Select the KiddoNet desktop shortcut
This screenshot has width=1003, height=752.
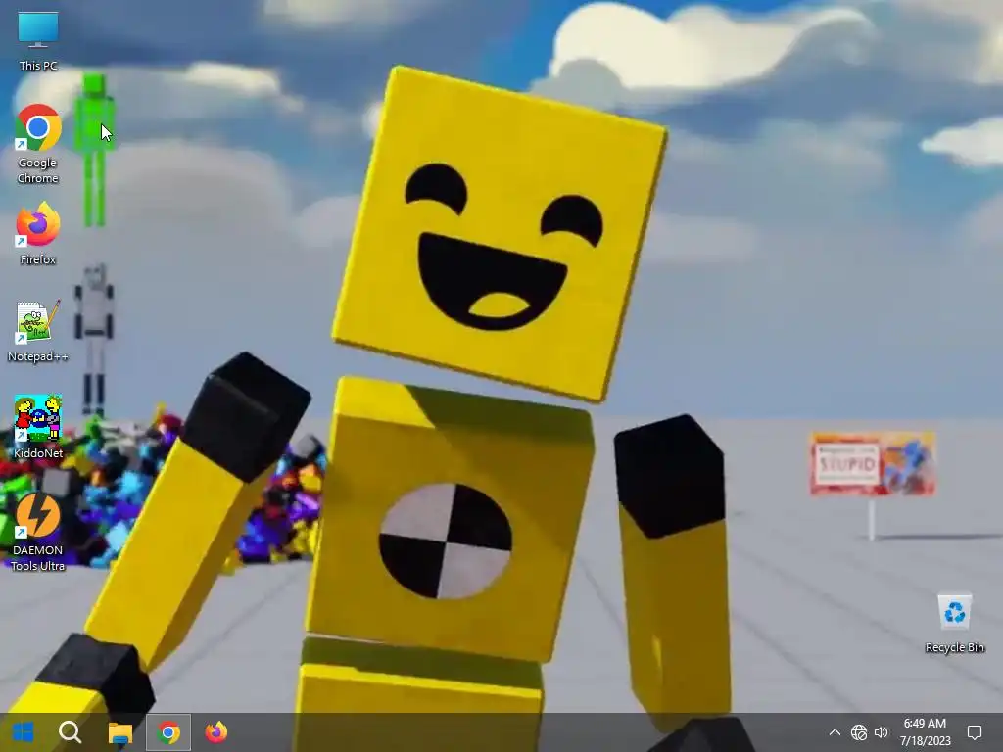[38, 427]
